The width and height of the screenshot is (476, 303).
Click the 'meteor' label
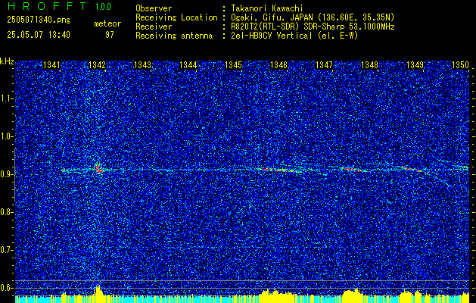pos(107,23)
